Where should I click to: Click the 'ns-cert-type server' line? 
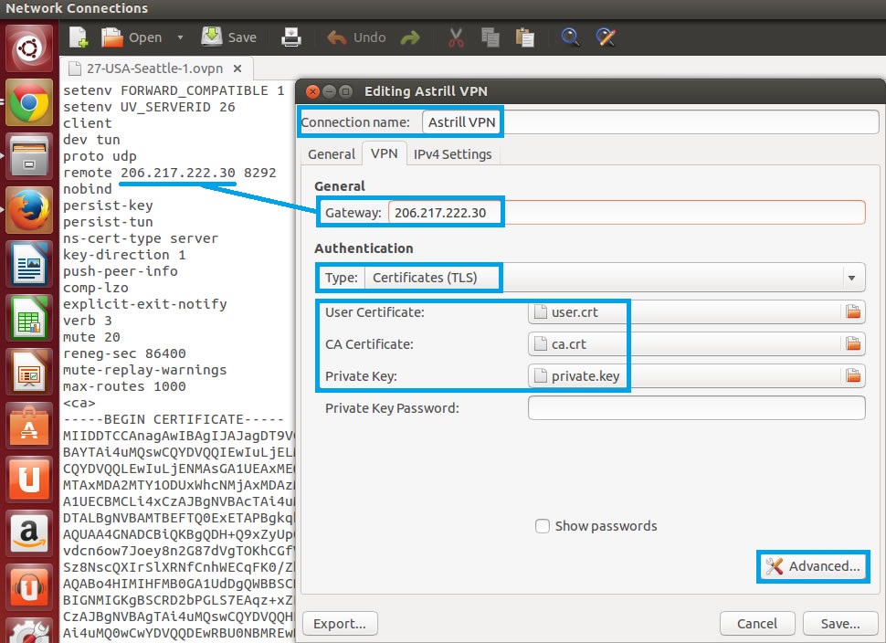(141, 238)
